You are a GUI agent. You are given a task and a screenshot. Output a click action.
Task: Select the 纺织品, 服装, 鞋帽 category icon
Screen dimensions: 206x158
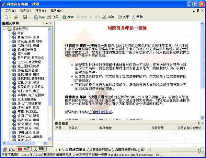(x=14, y=41)
